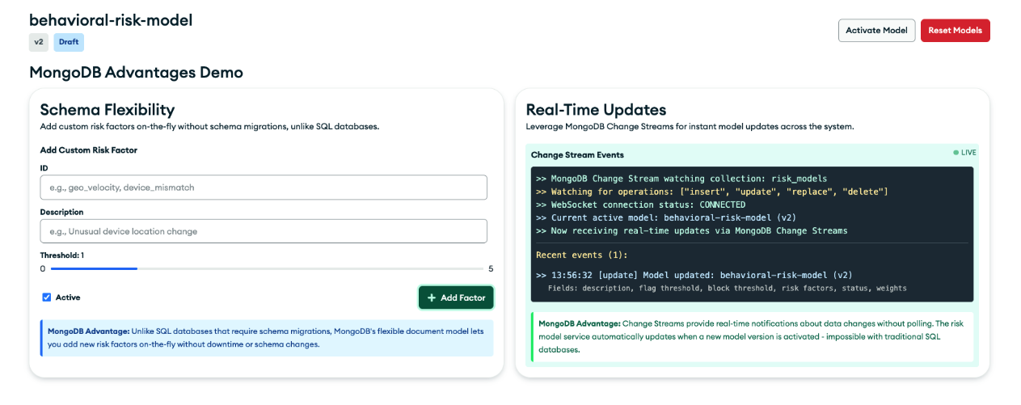
Task: Click the v2 version badge
Action: (x=39, y=41)
